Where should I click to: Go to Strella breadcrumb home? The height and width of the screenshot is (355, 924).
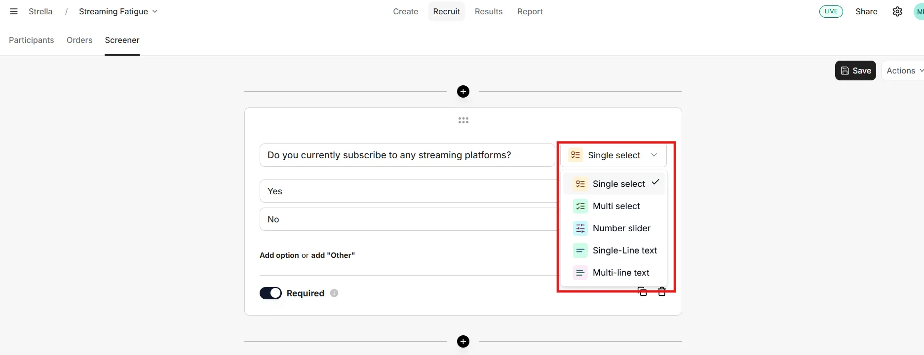40,11
